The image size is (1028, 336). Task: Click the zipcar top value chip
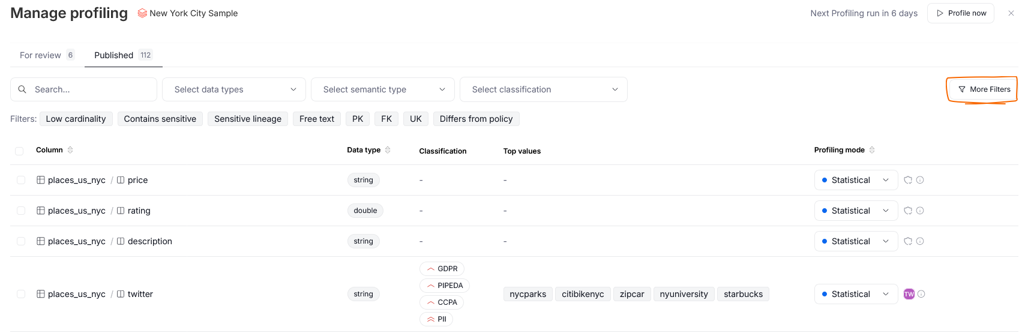point(632,294)
